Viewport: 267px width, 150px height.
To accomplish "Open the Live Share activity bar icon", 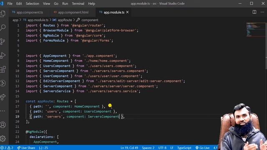I will tap(3, 97).
